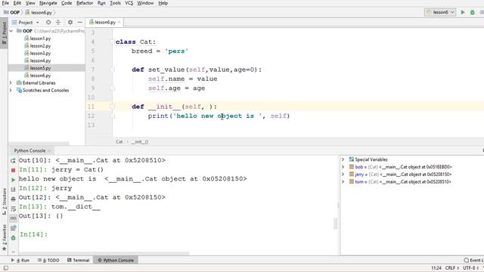Hide the Project panel with minus icon
The image size is (484, 272).
pos(79,23)
